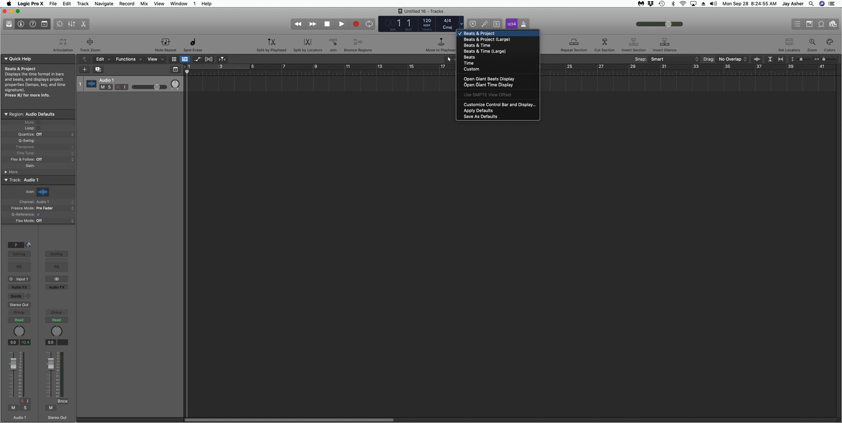Fast-forward the project
This screenshot has width=842, height=423.
[x=312, y=24]
